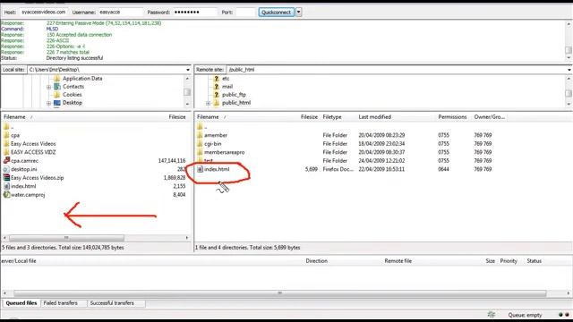This screenshot has height=322, width=573.
Task: Click the remote index.html file icon
Action: [x=200, y=169]
